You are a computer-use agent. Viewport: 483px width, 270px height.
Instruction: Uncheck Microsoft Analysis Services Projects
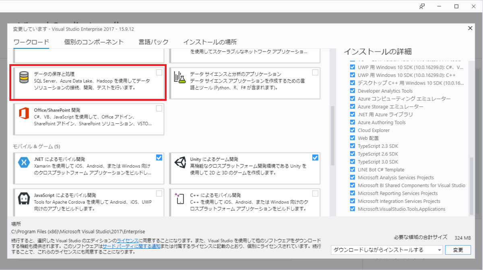[x=353, y=177]
